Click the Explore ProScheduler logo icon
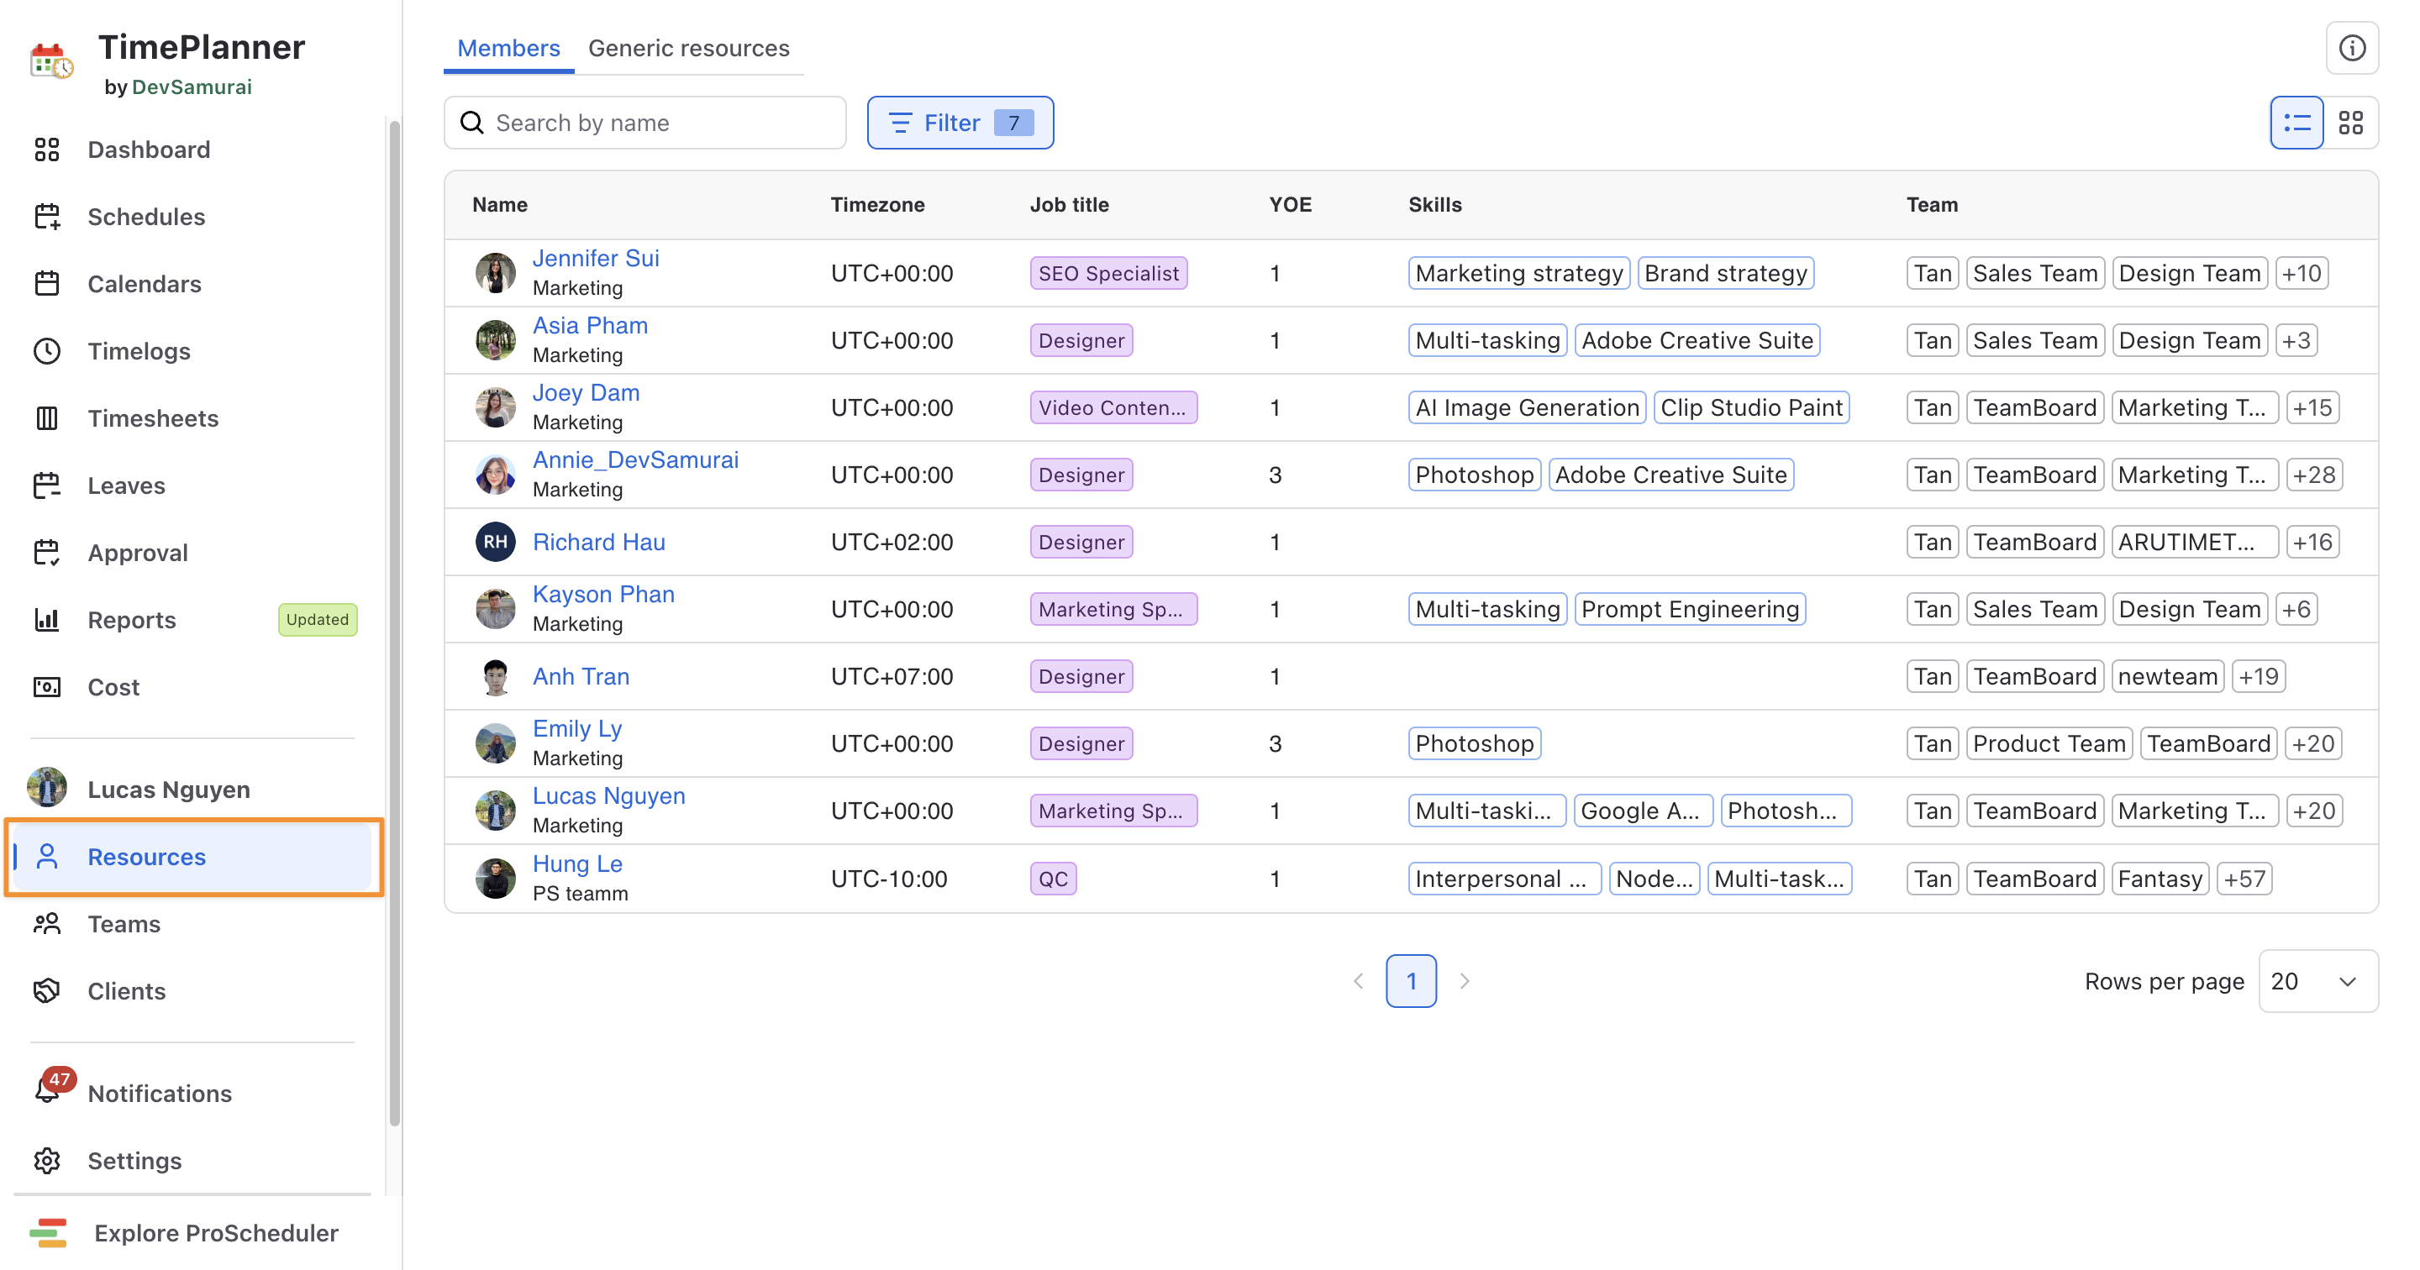2420x1270 pixels. click(48, 1232)
